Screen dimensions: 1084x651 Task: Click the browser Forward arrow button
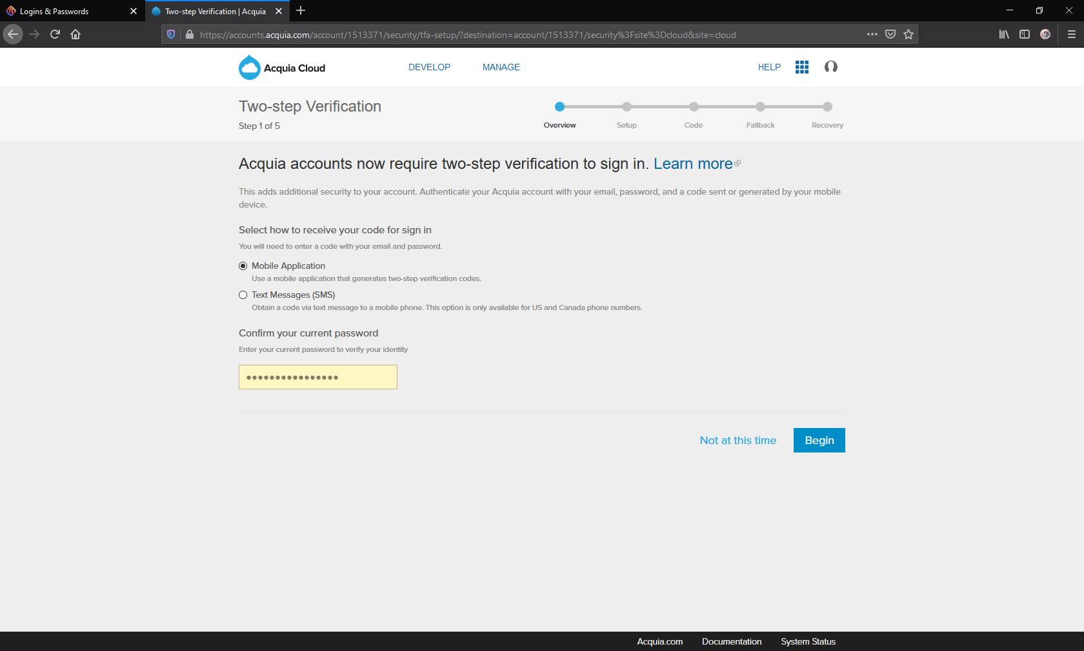click(x=34, y=34)
